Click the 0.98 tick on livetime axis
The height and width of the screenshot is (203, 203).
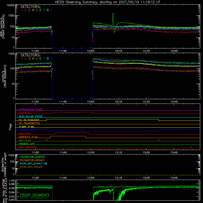click(12, 184)
